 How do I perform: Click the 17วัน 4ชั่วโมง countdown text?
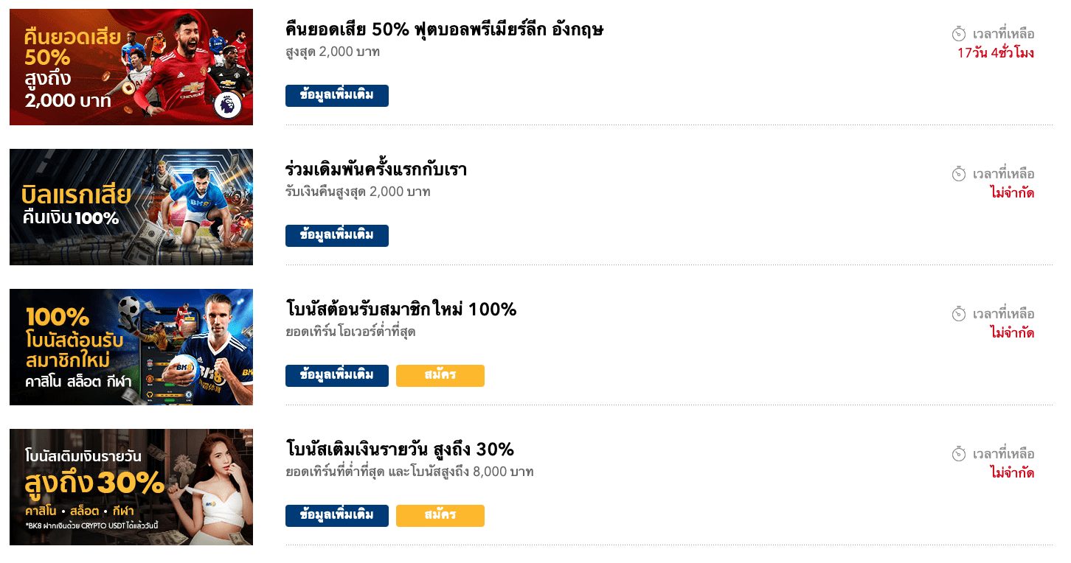tap(997, 53)
